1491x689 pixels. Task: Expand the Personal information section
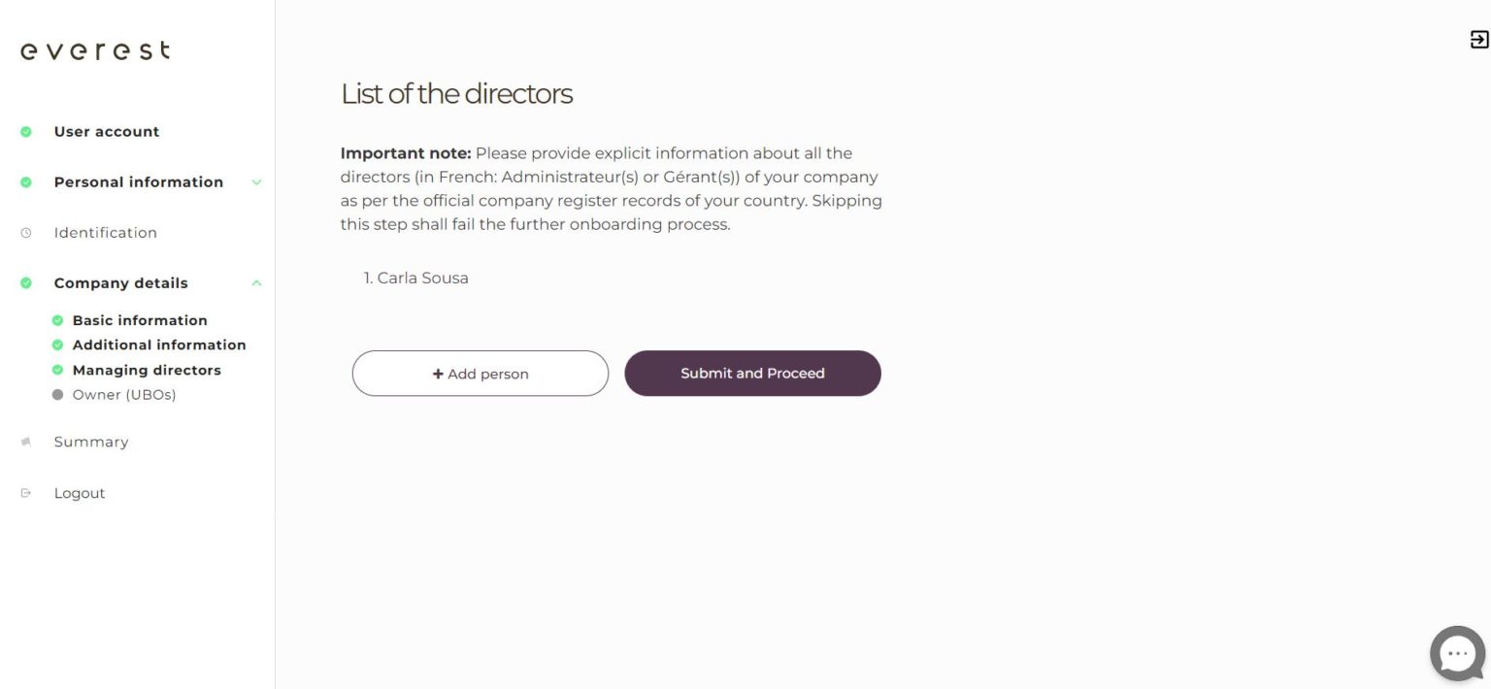click(x=256, y=182)
